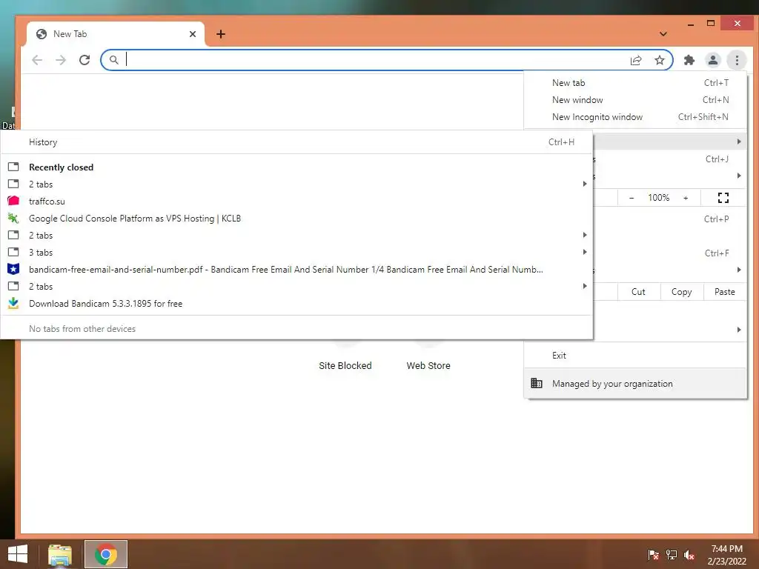Reopen Download Bandicam 5.3.3.1895 for free

coord(296,303)
